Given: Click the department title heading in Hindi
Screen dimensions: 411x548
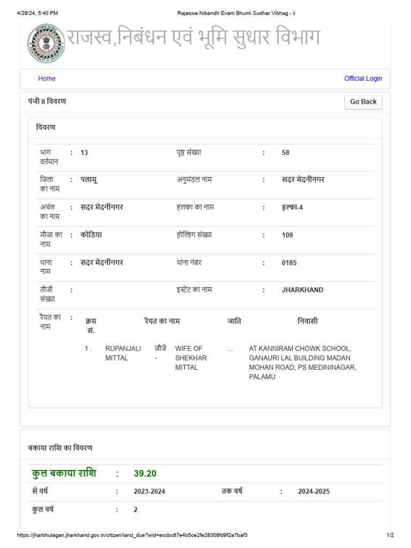Looking at the screenshot, I should [x=193, y=38].
